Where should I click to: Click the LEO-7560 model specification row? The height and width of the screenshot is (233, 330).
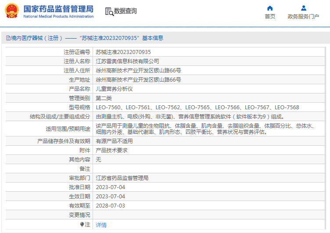point(197,108)
